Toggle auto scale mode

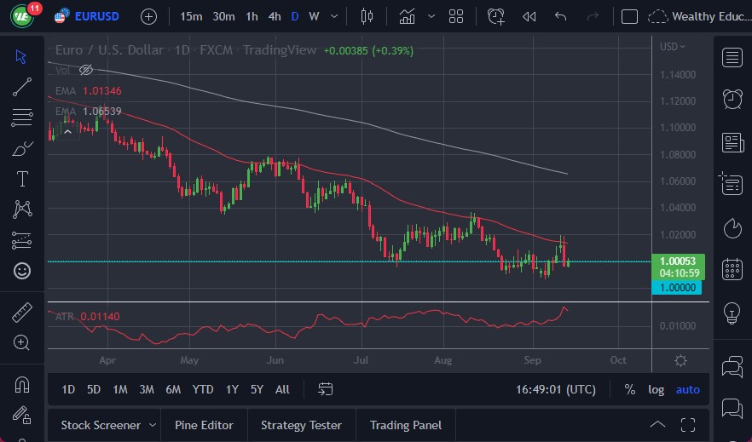point(687,389)
